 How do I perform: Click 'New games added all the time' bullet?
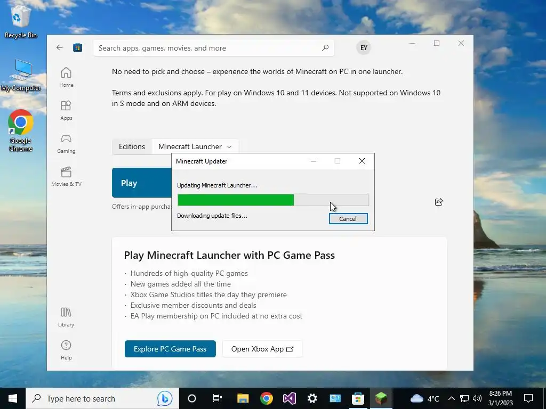click(180, 284)
